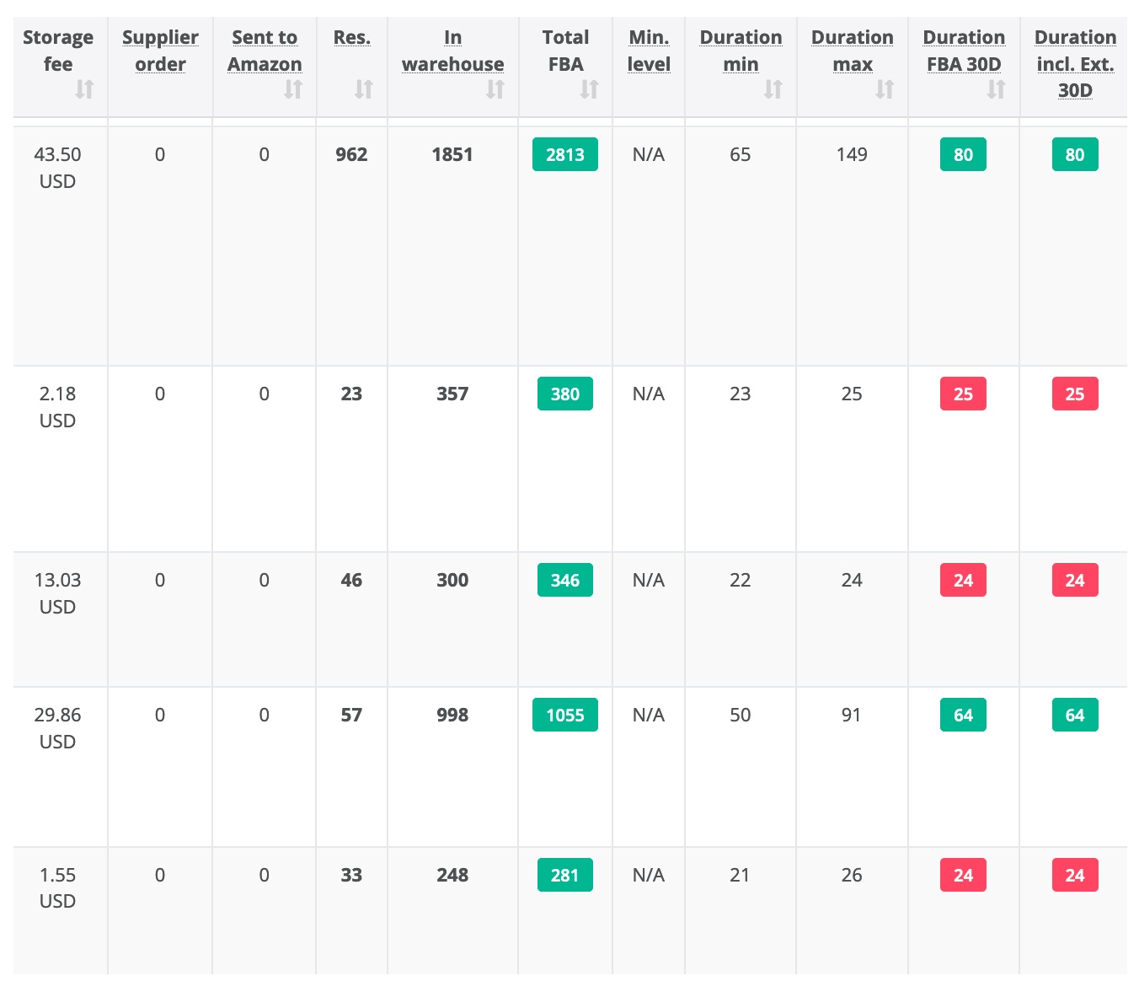Click green 80 Duration FBA 30D badge
Viewport: 1139px width, 981px height.
pyautogui.click(x=963, y=154)
